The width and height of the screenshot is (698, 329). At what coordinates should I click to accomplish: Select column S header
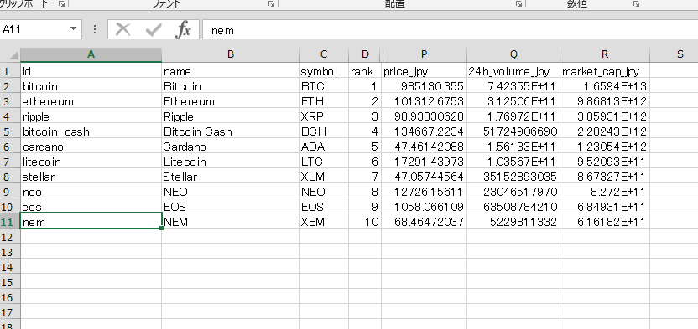click(674, 54)
